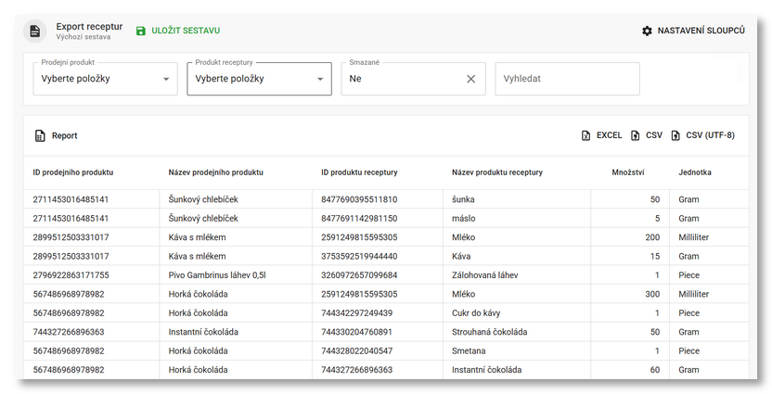Sort by the Jednotka column header
Image resolution: width=772 pixels, height=394 pixels.
click(x=695, y=172)
